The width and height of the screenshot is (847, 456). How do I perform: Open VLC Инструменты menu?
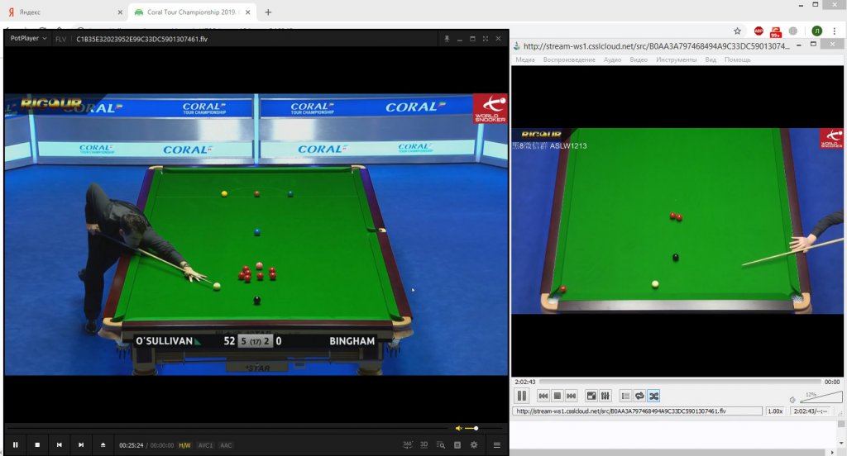(677, 59)
